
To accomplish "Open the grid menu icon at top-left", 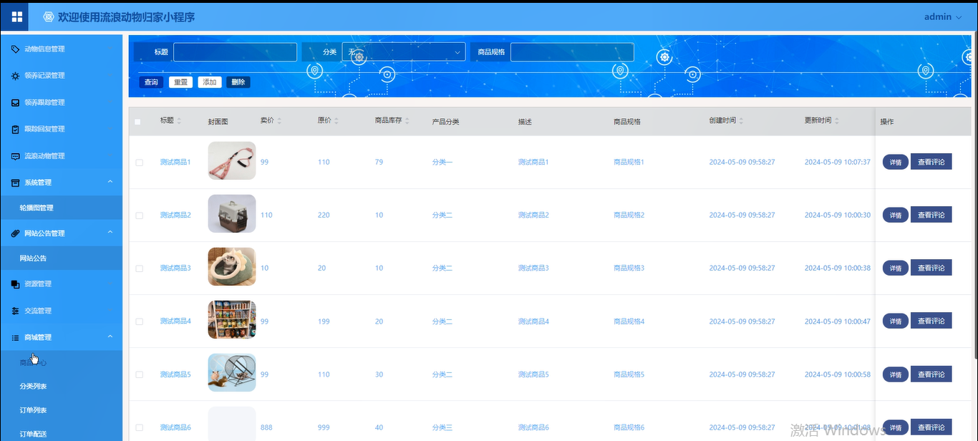I will pyautogui.click(x=16, y=16).
